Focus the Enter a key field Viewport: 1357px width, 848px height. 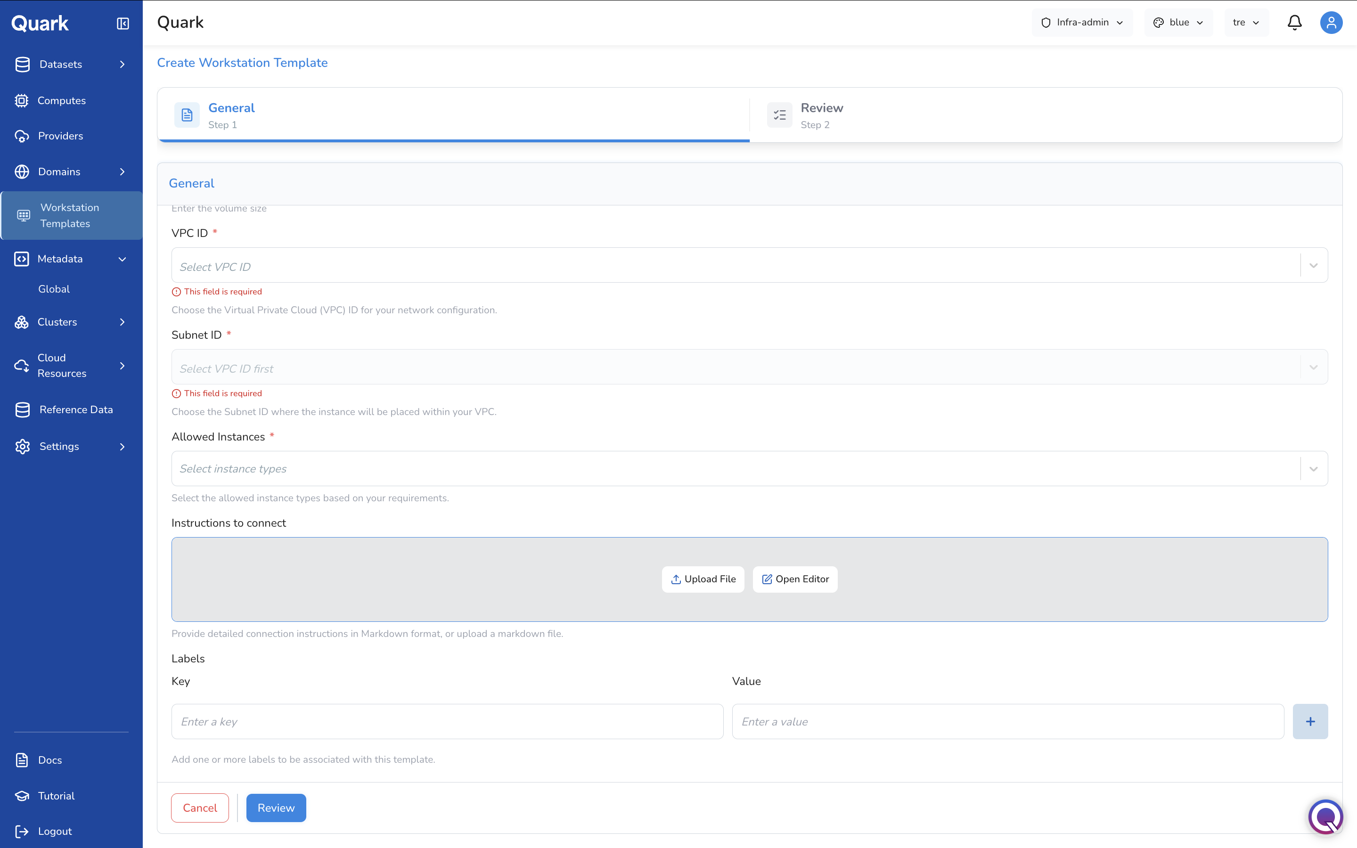[x=448, y=721]
